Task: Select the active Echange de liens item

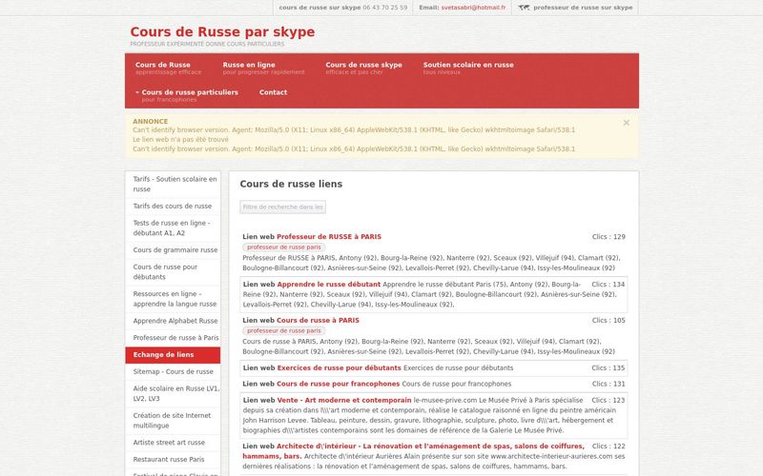Action: click(x=173, y=354)
